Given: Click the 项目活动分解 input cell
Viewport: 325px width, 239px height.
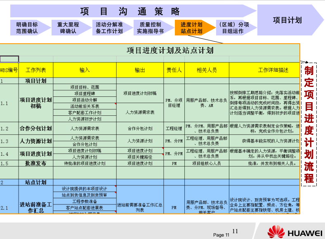Looking at the screenshot, I should pos(85,100).
